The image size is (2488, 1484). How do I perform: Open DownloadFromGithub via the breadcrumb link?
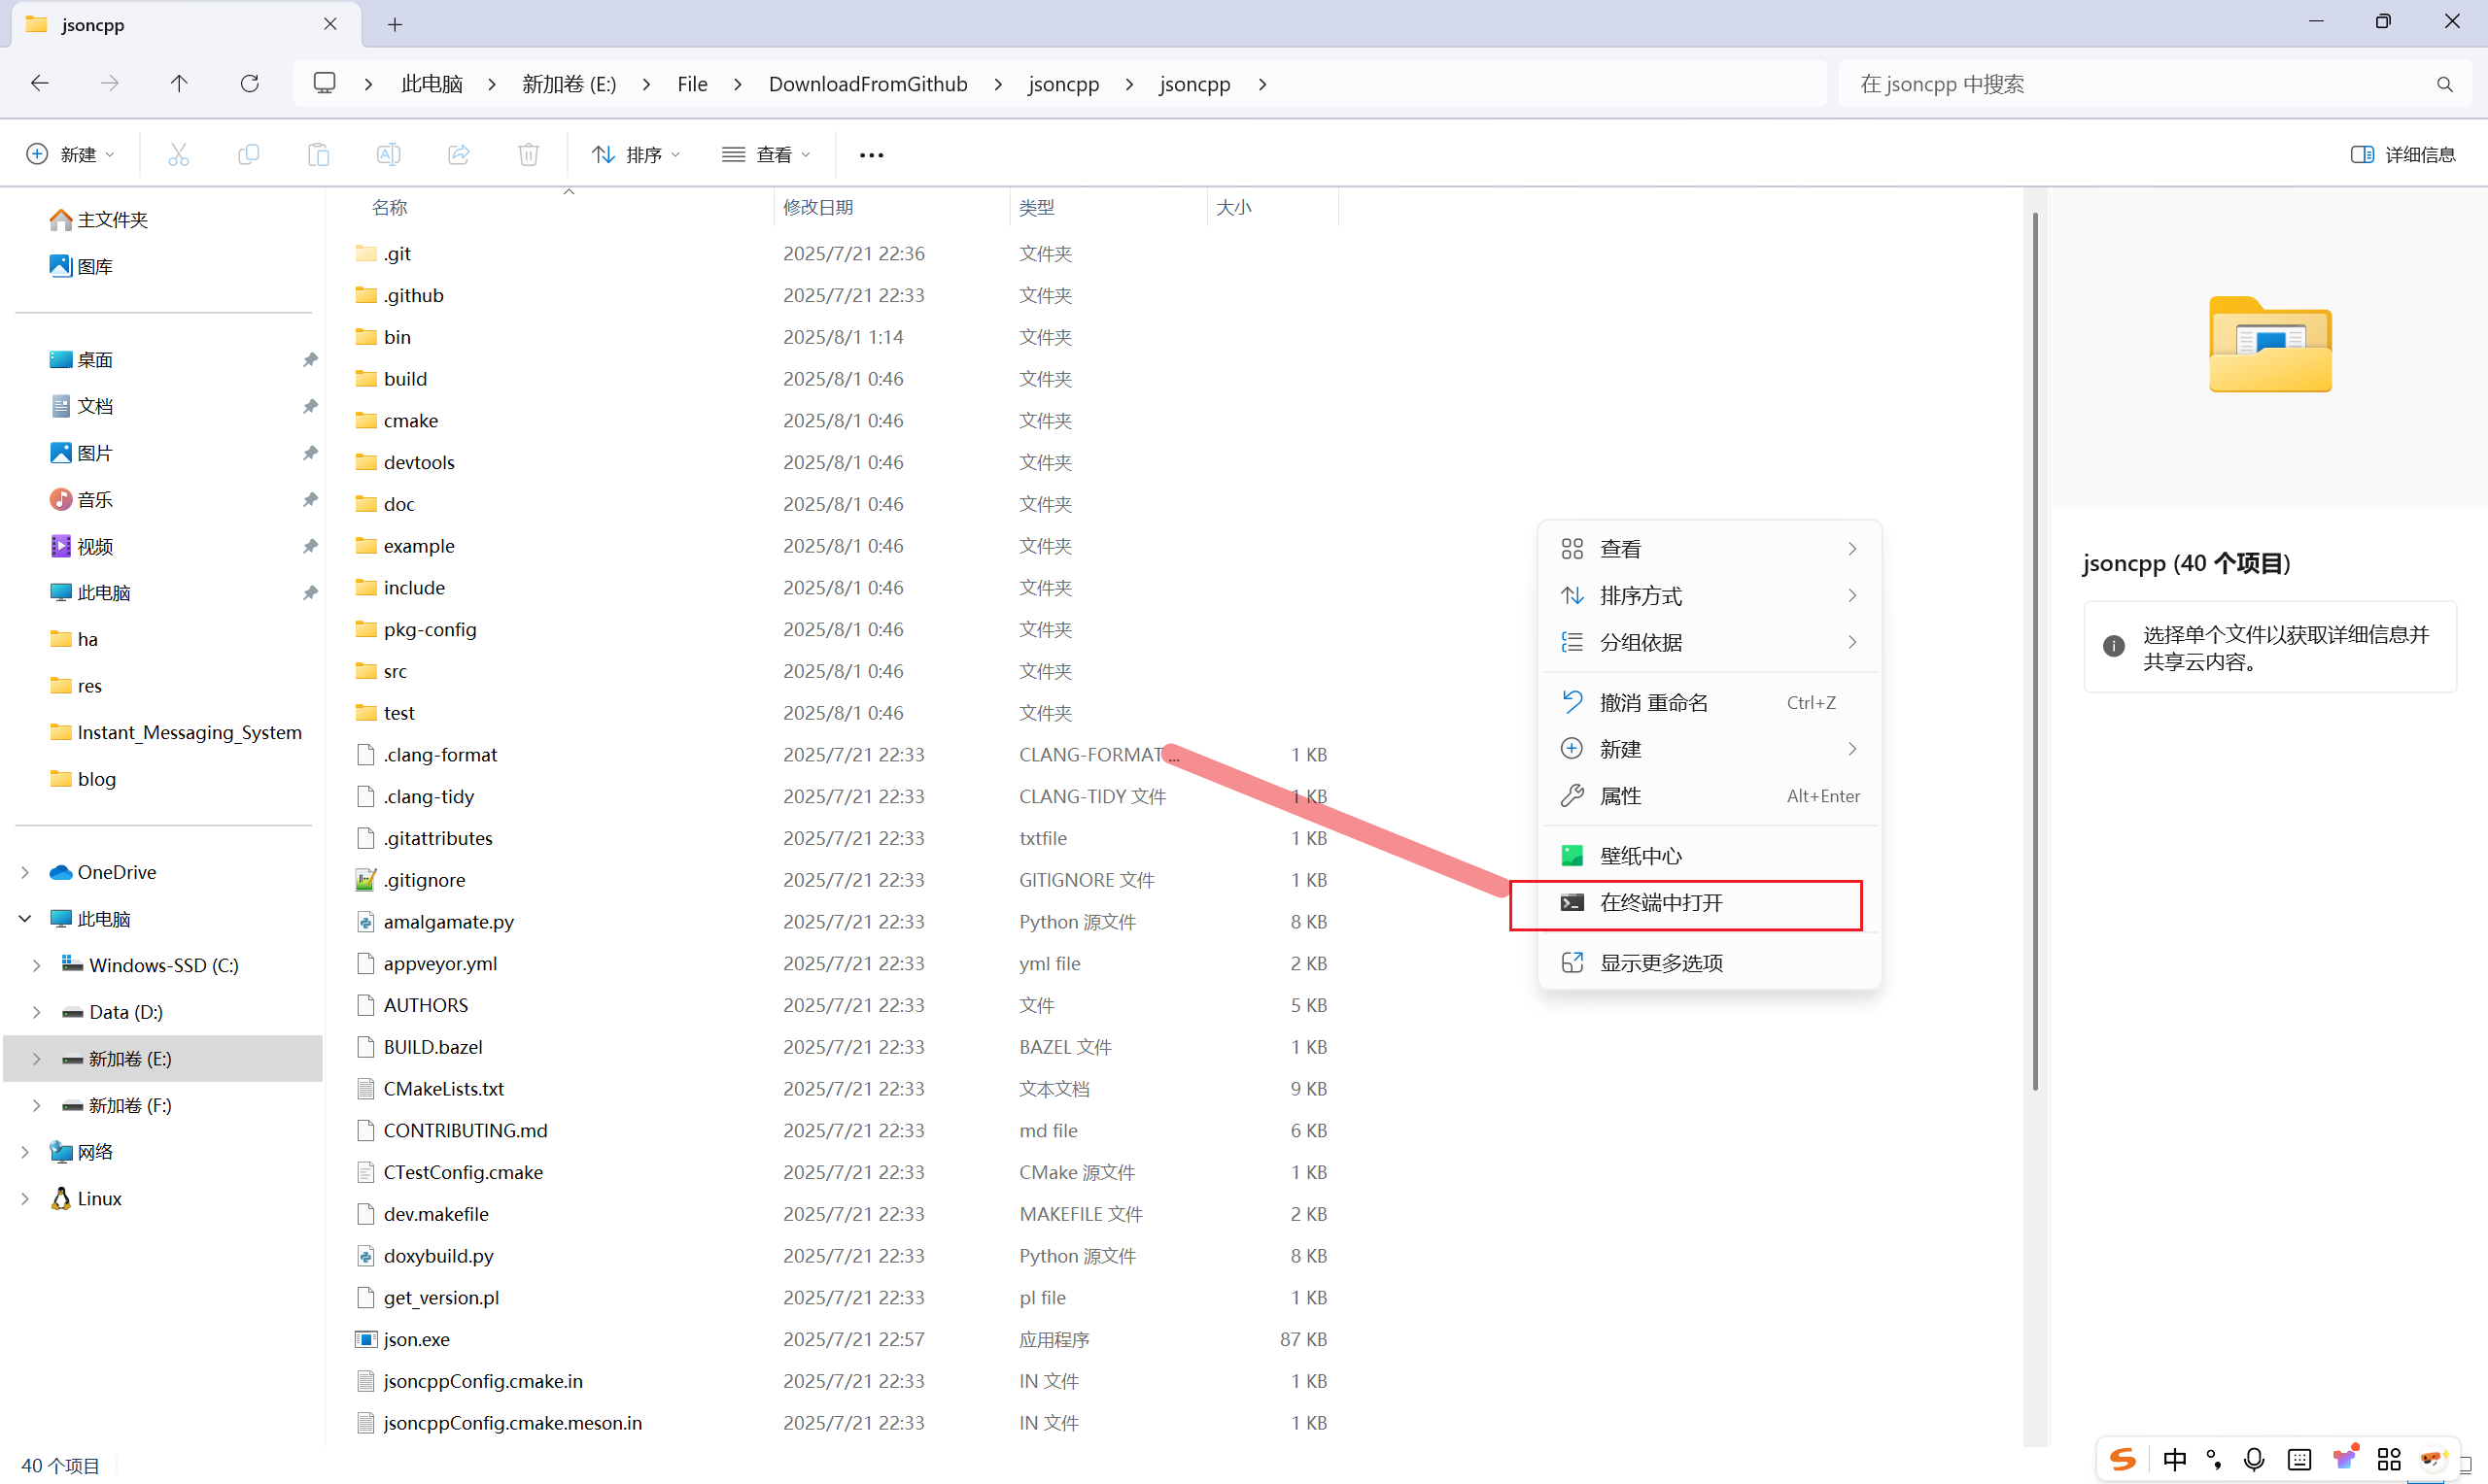click(x=866, y=83)
